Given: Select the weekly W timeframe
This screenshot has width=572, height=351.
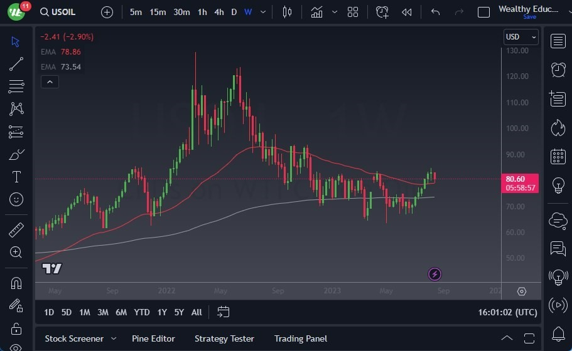Looking at the screenshot, I should [248, 12].
